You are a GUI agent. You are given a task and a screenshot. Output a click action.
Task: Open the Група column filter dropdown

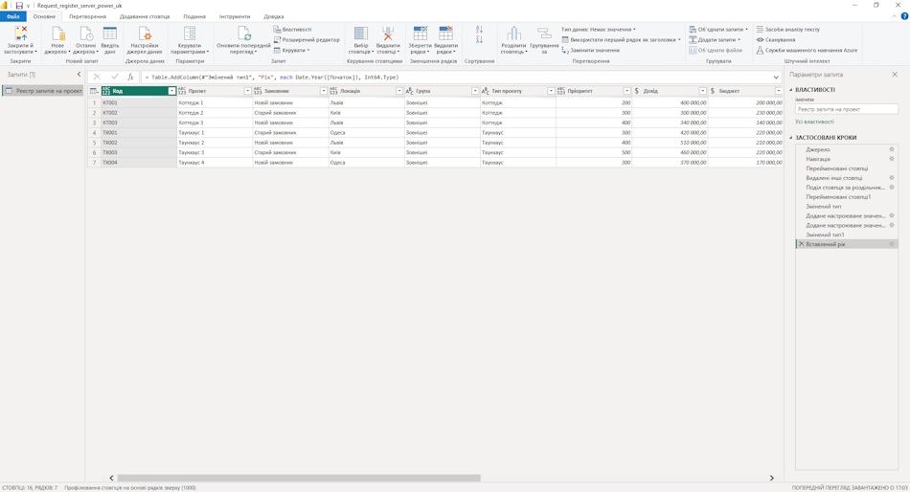[x=475, y=91]
